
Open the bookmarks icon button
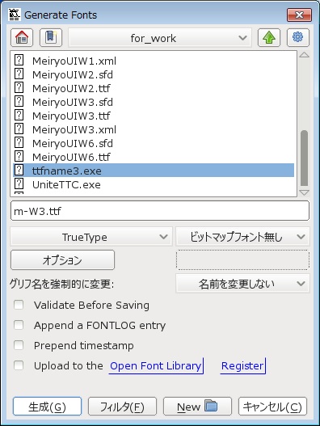pyautogui.click(x=51, y=37)
